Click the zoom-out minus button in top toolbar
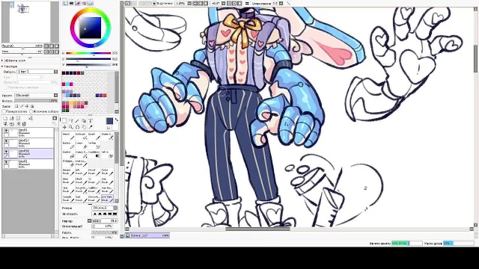Image resolution: width=479 pixels, height=269 pixels. [x=195, y=3]
